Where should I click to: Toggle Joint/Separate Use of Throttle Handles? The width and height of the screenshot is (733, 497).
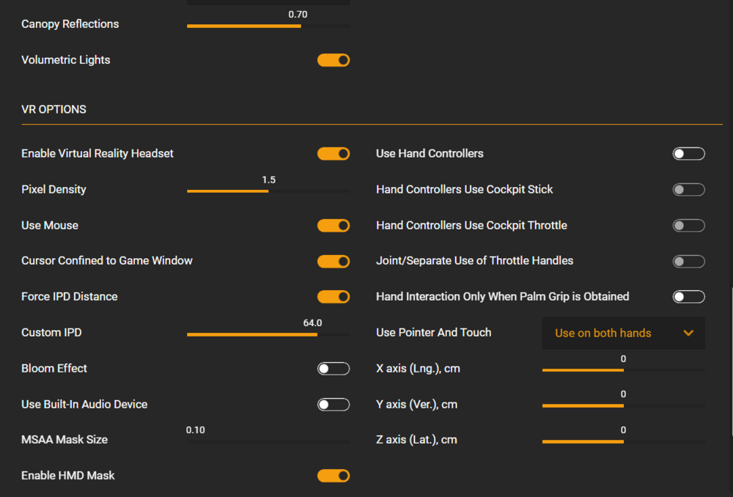point(689,262)
